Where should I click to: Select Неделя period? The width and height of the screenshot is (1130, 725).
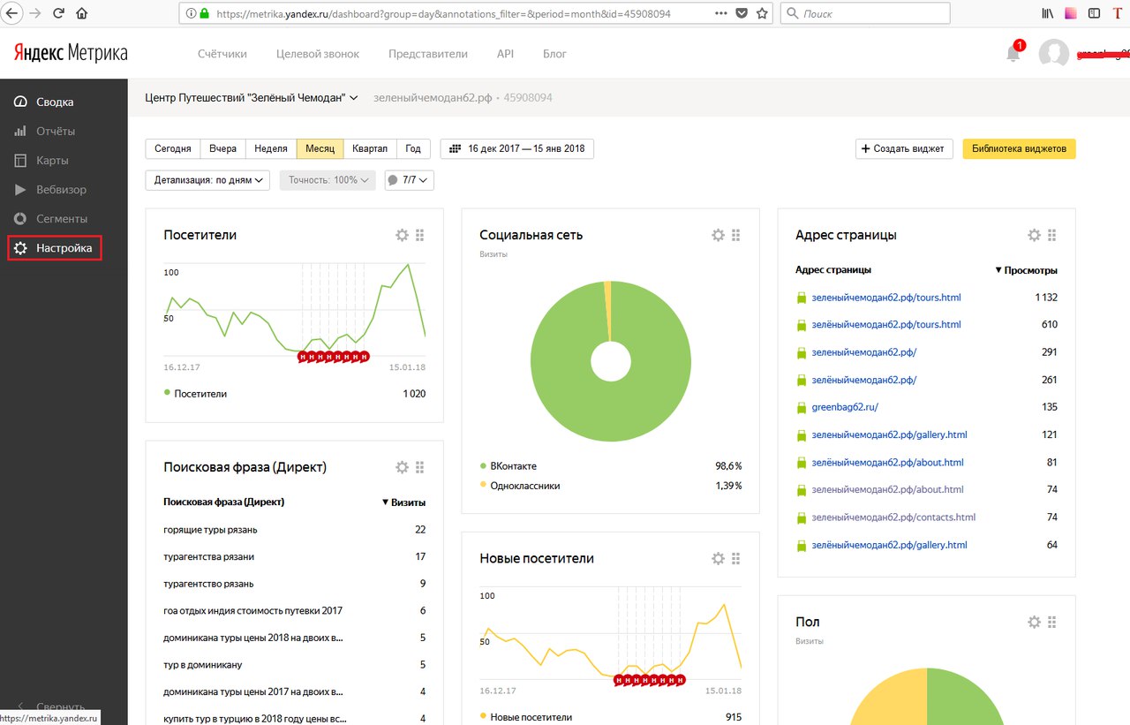pos(271,148)
